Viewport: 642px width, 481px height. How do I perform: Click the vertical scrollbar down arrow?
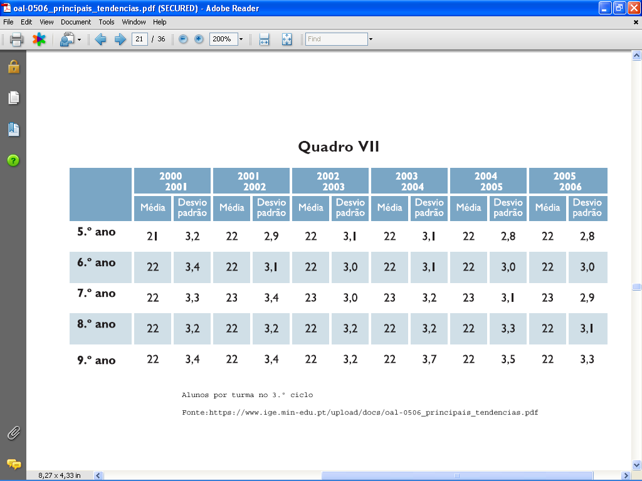point(636,465)
